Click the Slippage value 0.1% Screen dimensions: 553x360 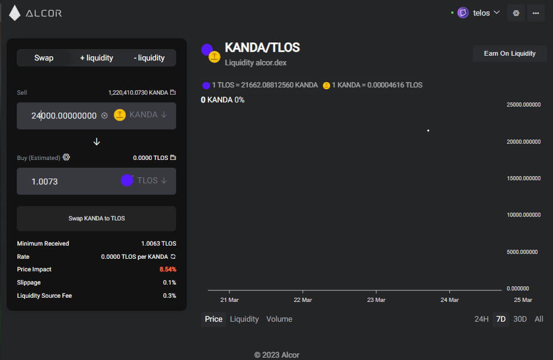click(x=170, y=282)
